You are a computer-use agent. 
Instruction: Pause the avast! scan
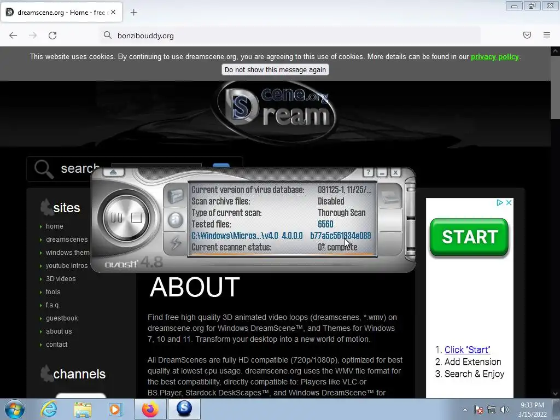pyautogui.click(x=116, y=218)
